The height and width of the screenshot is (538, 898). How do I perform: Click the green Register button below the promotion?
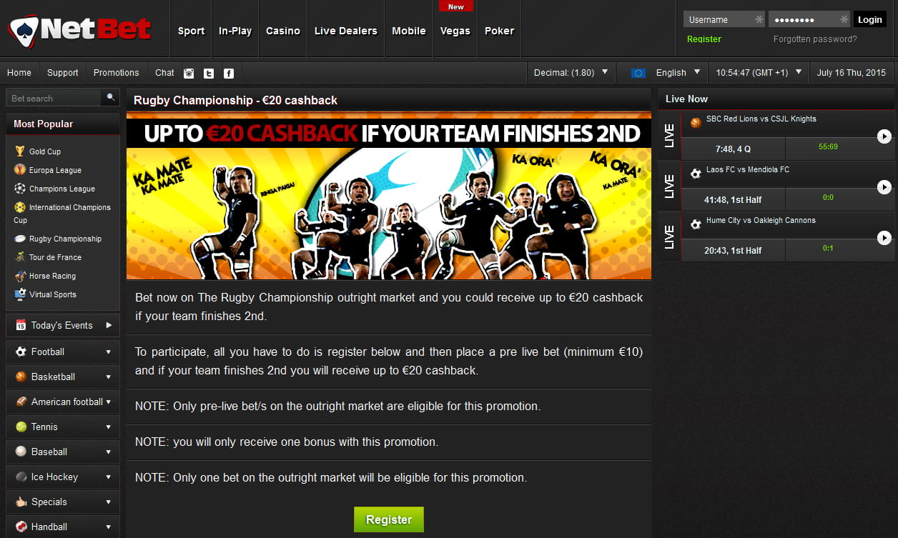pyautogui.click(x=389, y=519)
